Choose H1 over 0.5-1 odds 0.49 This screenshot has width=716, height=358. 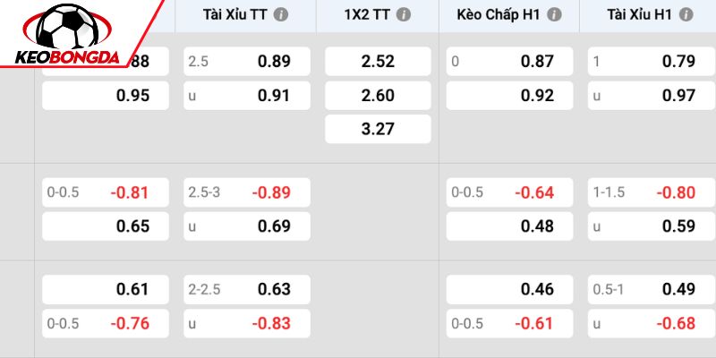click(652, 289)
